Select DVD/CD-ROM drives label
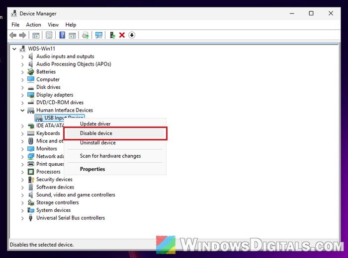This screenshot has width=348, height=258. pos(60,103)
